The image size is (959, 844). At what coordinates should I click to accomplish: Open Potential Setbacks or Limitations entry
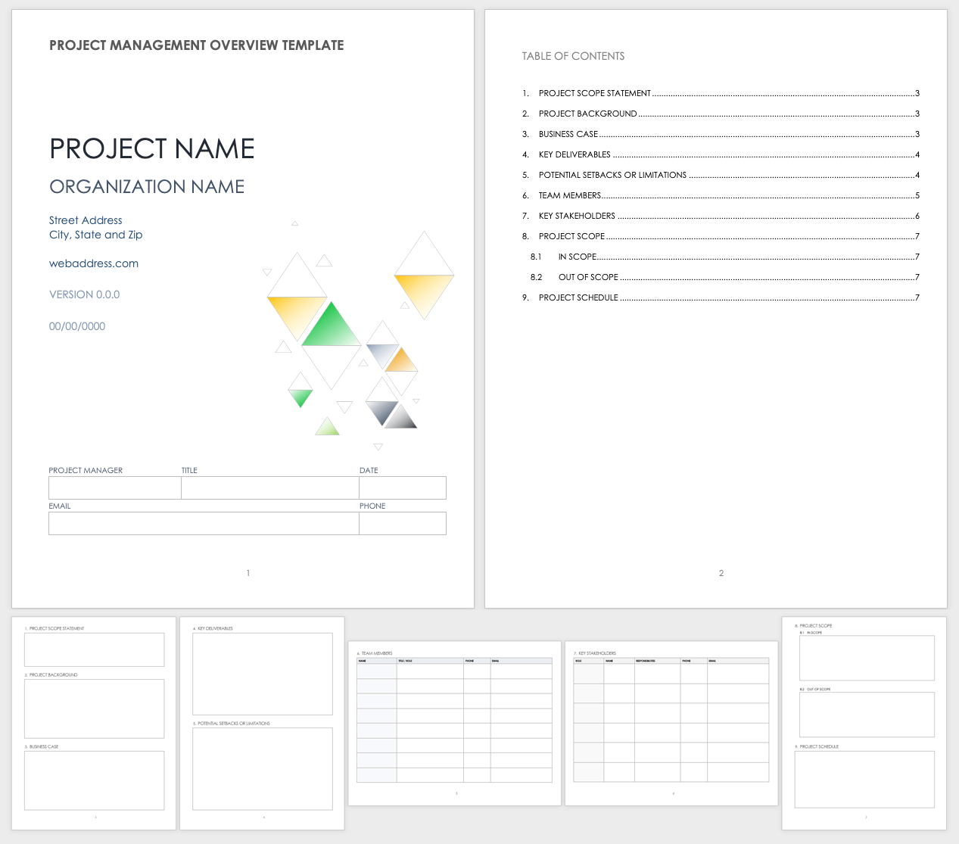click(x=612, y=175)
